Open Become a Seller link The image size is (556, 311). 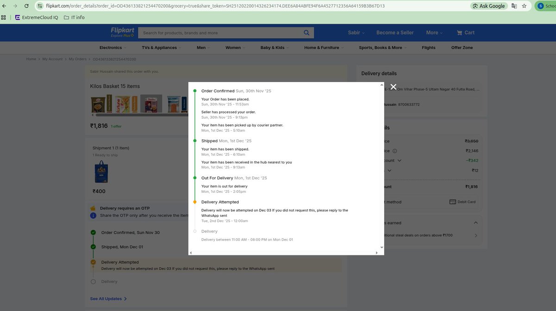(395, 32)
